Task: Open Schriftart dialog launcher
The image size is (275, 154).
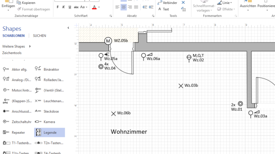Action: [111, 16]
